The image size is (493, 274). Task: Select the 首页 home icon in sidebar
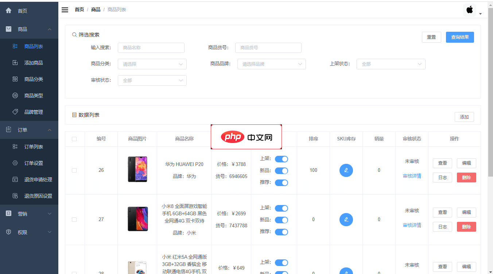coord(8,11)
